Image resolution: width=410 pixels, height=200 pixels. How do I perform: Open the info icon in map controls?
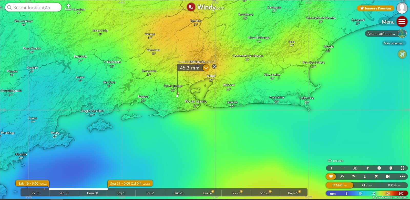379,168
